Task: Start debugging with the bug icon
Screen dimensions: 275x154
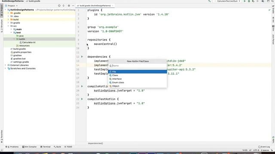Action: (x=249, y=1)
